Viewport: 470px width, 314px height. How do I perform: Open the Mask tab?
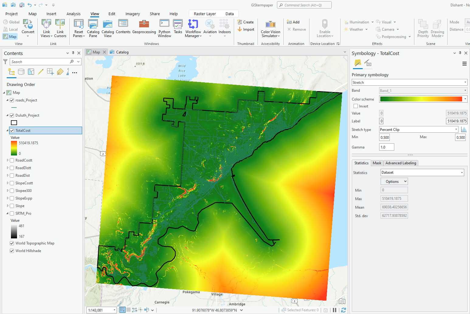pos(377,163)
